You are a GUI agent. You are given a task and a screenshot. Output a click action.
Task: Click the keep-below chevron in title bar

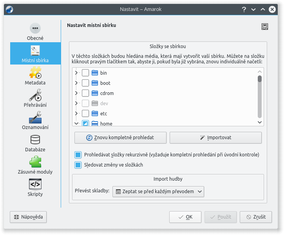click(x=253, y=9)
